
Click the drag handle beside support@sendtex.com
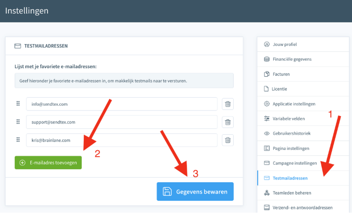(18, 122)
